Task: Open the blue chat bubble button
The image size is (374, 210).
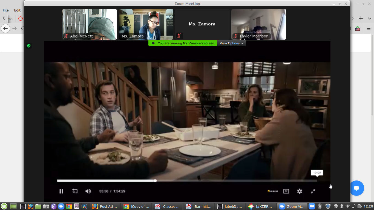Action: (356, 188)
